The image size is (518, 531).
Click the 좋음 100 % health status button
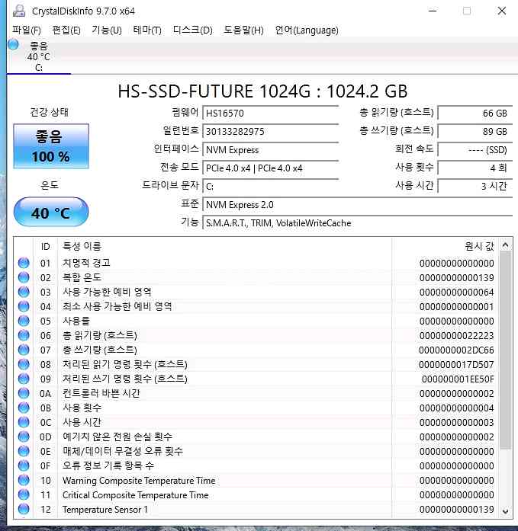pos(51,146)
